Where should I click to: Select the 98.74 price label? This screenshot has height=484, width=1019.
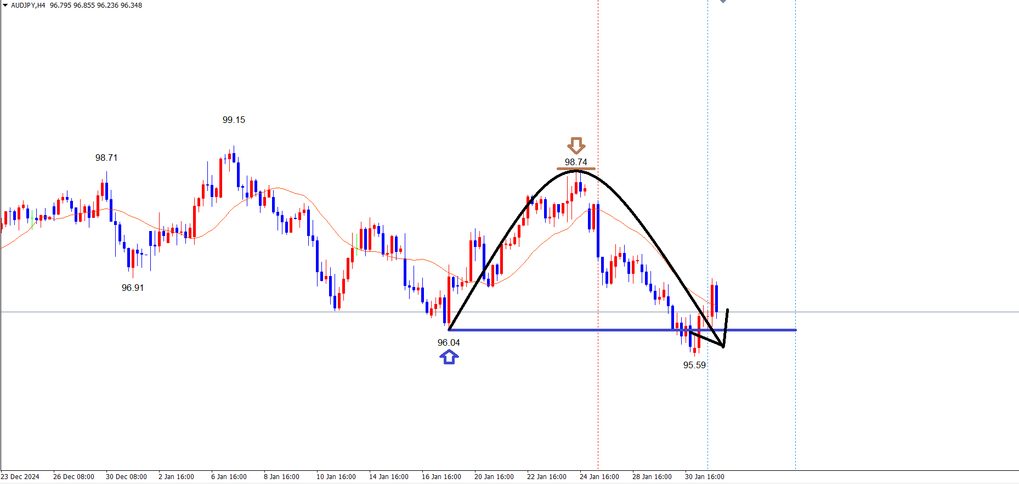click(x=576, y=162)
